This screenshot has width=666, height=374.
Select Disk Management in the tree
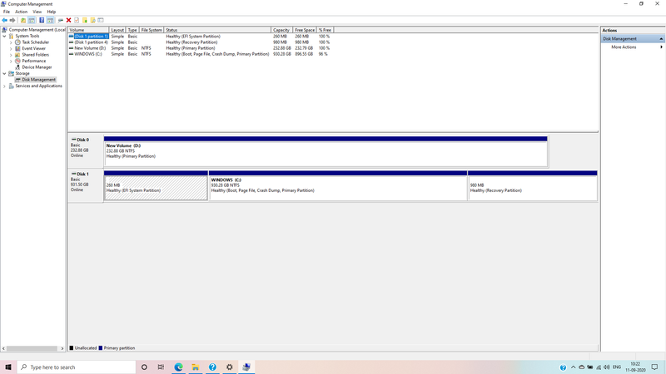tap(38, 80)
